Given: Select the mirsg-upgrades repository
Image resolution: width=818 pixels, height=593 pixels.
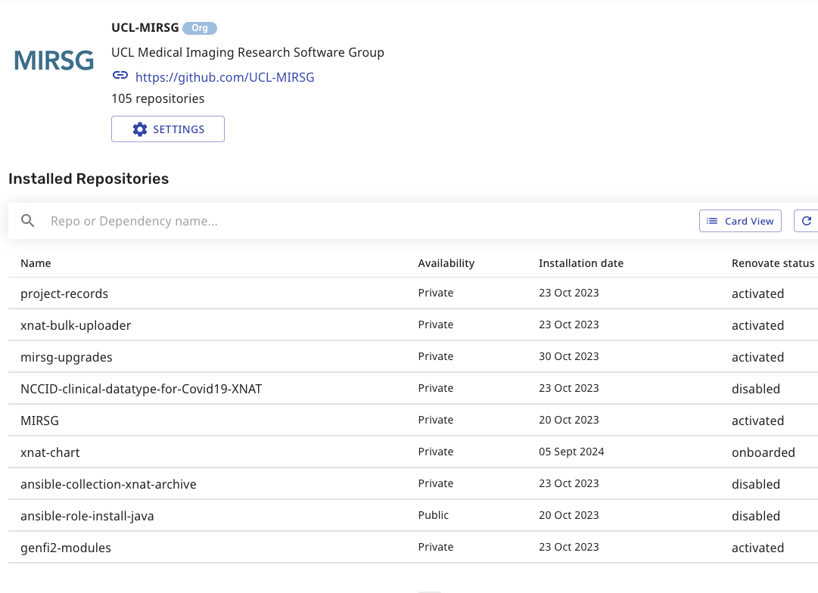Looking at the screenshot, I should (67, 357).
